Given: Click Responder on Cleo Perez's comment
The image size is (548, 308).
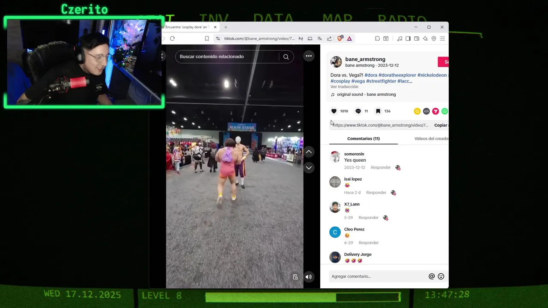Looking at the screenshot, I should 368,243.
